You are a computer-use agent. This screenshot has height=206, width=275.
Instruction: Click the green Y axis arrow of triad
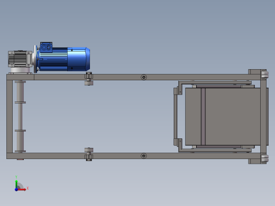click(16, 184)
